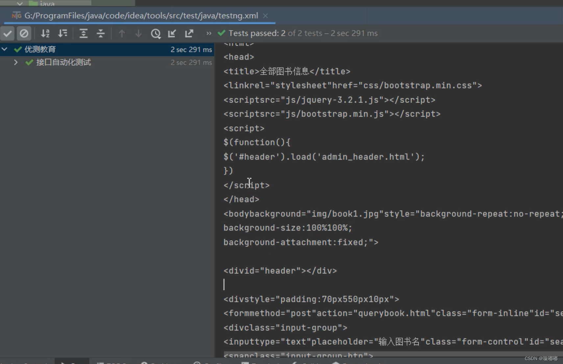Image resolution: width=563 pixels, height=364 pixels.
Task: Close the testng.xml run tab
Action: [265, 15]
